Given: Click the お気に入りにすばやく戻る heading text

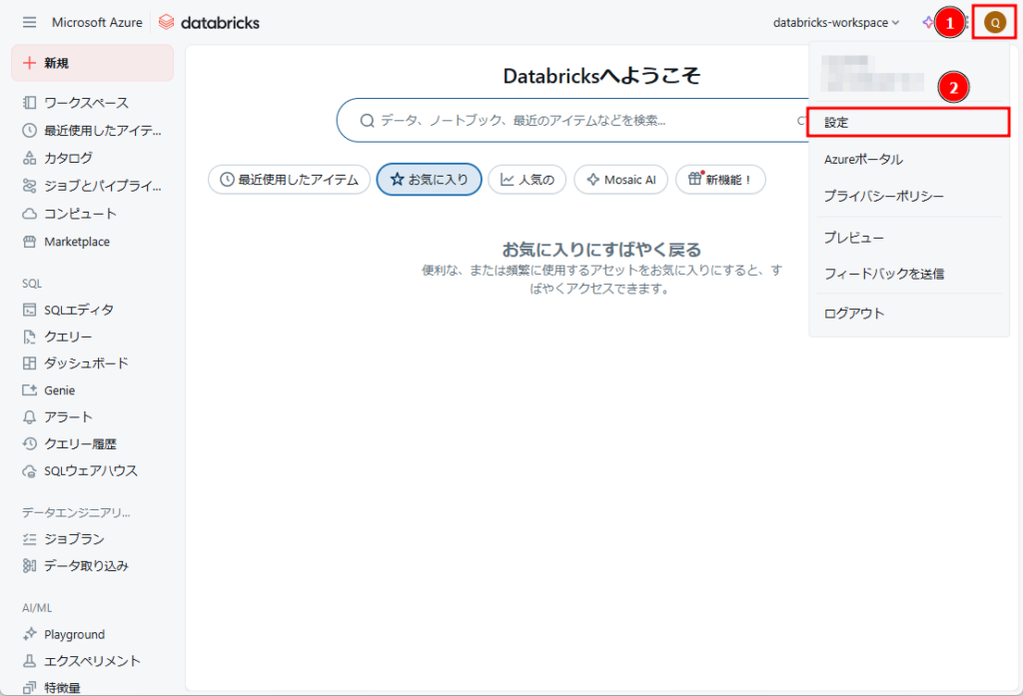Looking at the screenshot, I should (601, 250).
